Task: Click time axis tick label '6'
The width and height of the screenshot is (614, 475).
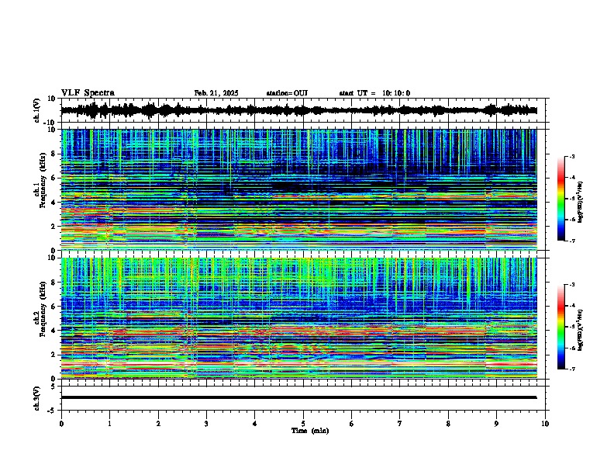Action: (x=352, y=424)
